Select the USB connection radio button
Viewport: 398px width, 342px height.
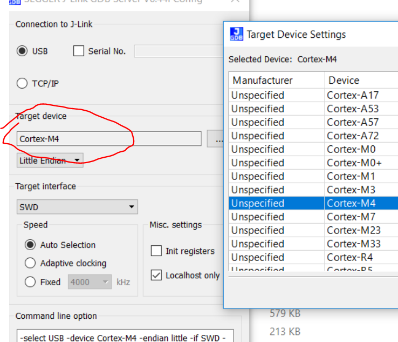point(22,51)
